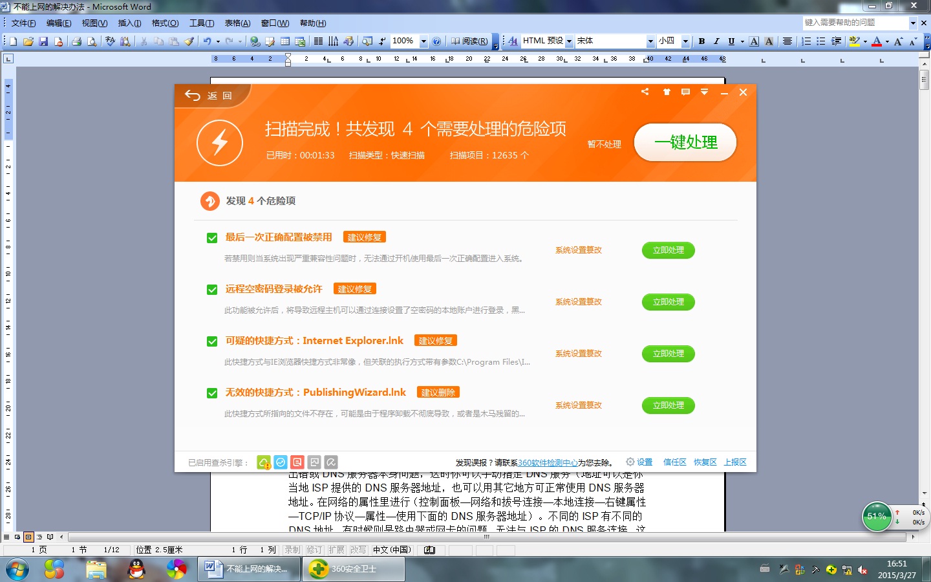931x582 pixels.
Task: Click the numbered list icon
Action: 806,41
